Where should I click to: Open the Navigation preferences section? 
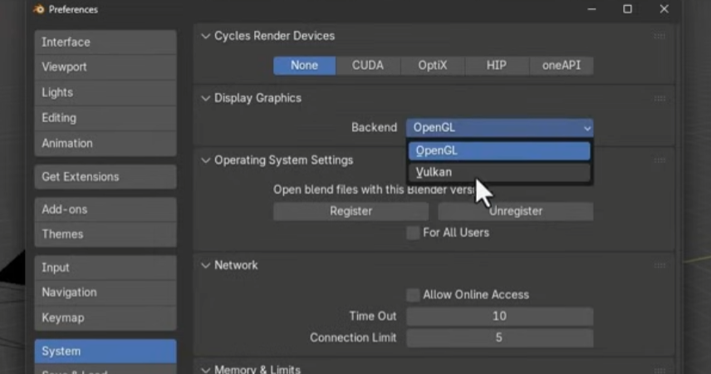coord(105,293)
